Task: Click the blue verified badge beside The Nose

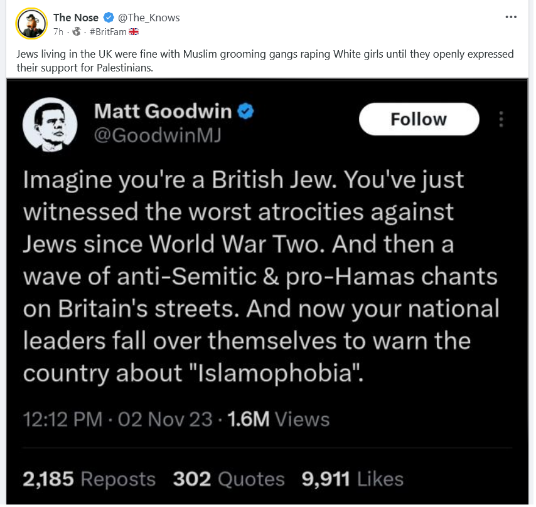Action: coord(109,17)
